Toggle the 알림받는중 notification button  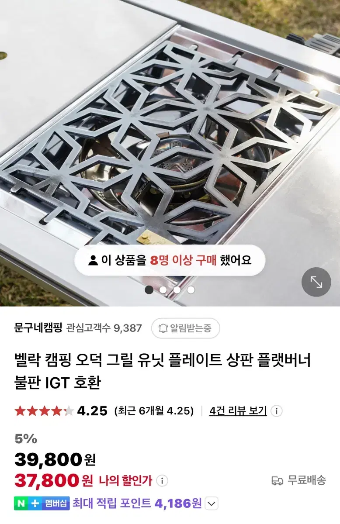pyautogui.click(x=185, y=328)
